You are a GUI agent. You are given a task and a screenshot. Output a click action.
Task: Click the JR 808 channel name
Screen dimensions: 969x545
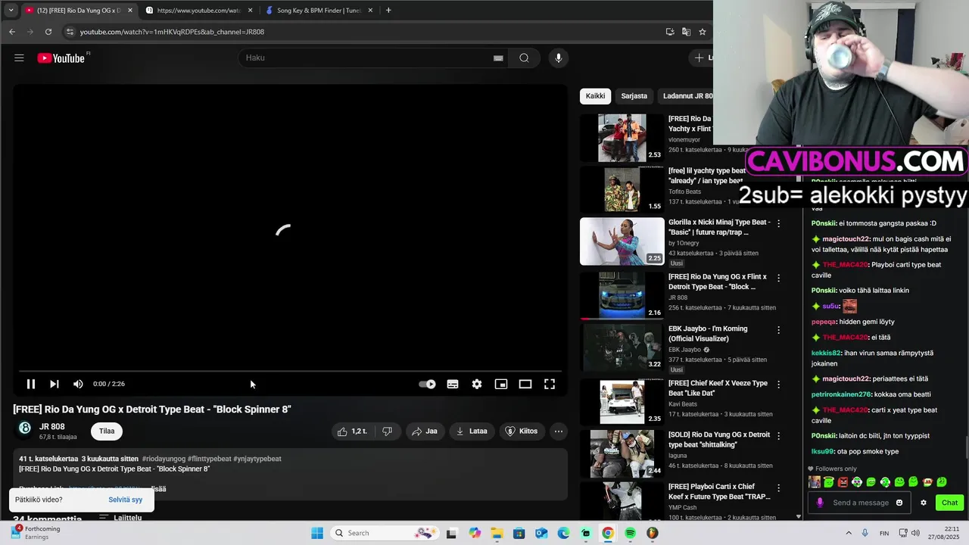point(52,427)
